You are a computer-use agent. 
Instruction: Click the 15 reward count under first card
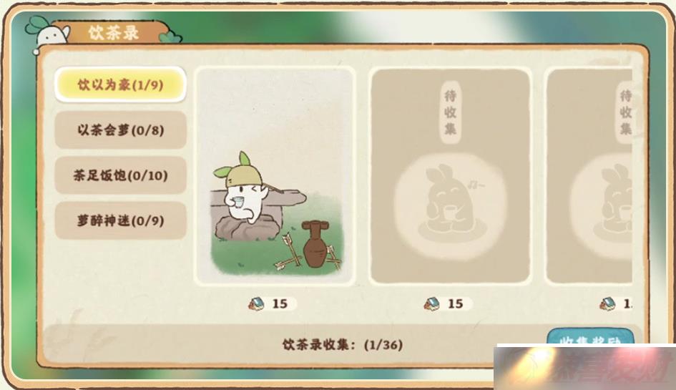[280, 303]
